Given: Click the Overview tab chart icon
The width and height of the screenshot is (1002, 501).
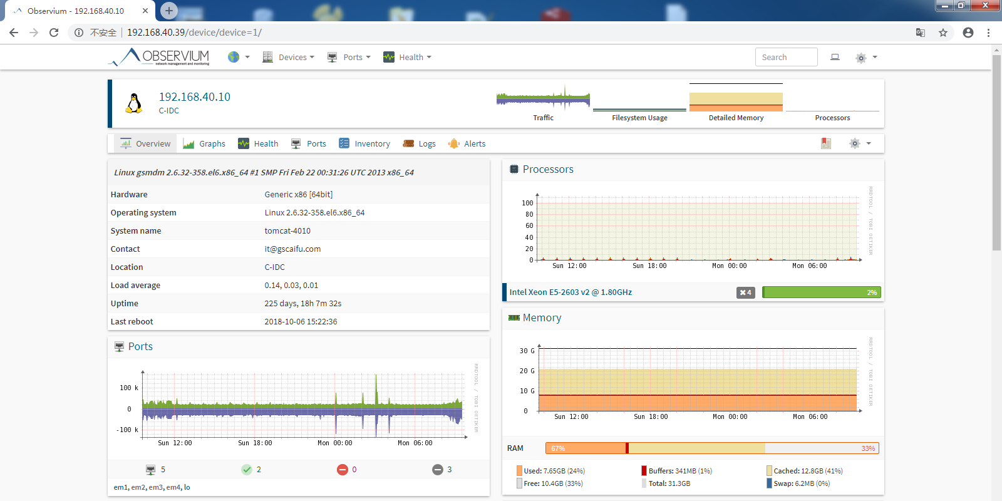Looking at the screenshot, I should (x=126, y=143).
